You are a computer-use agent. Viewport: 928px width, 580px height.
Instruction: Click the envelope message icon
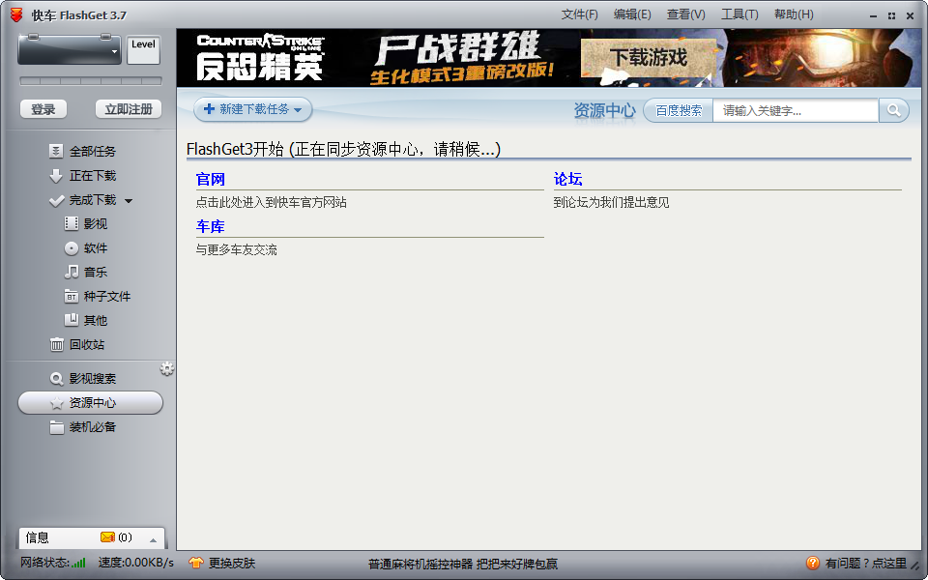click(x=107, y=537)
